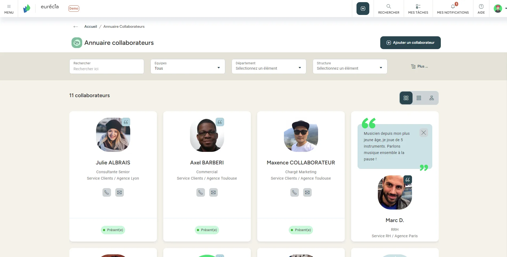The width and height of the screenshot is (507, 257).
Task: Click 'Consultante Senior' job title
Action: pos(113,172)
